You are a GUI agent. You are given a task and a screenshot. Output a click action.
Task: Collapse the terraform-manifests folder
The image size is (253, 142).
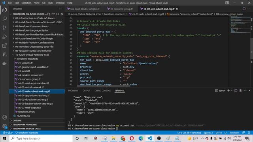click(27, 59)
